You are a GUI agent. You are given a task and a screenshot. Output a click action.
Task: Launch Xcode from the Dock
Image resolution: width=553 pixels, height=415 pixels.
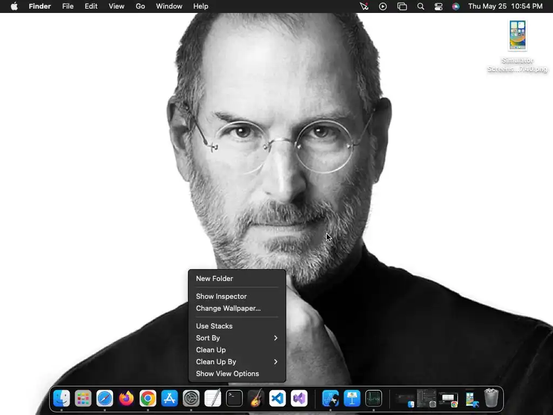(x=331, y=398)
